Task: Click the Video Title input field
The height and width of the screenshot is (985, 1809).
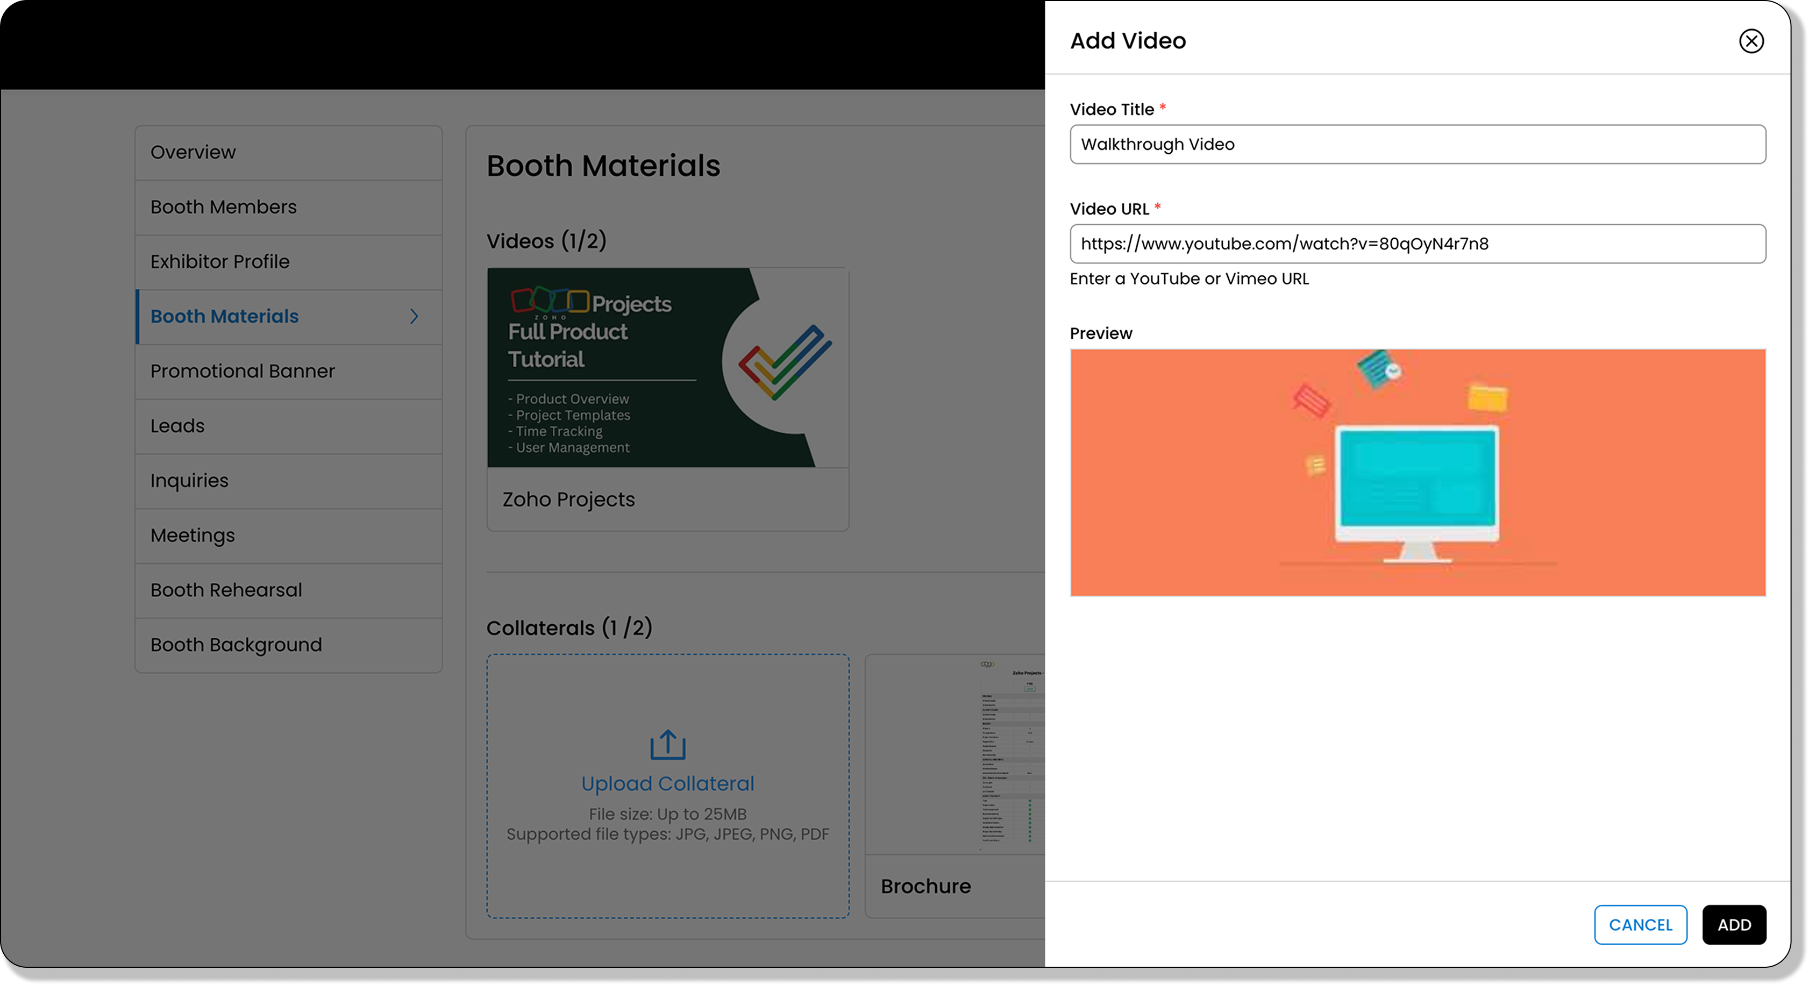Action: coord(1417,145)
